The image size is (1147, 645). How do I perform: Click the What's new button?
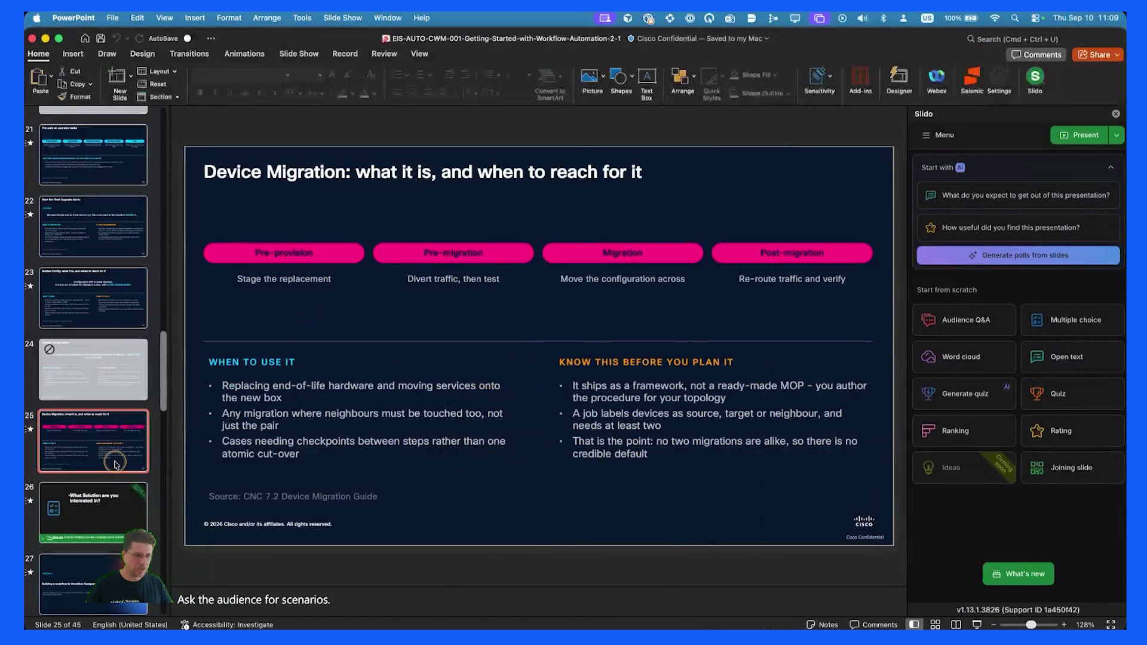click(x=1018, y=574)
